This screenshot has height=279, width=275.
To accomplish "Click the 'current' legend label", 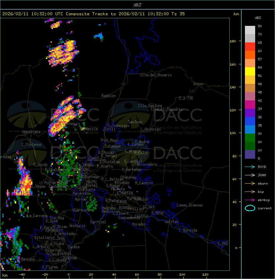I will click(265, 208).
